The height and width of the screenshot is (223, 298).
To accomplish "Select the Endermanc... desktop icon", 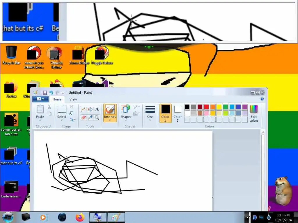I will (x=11, y=189).
